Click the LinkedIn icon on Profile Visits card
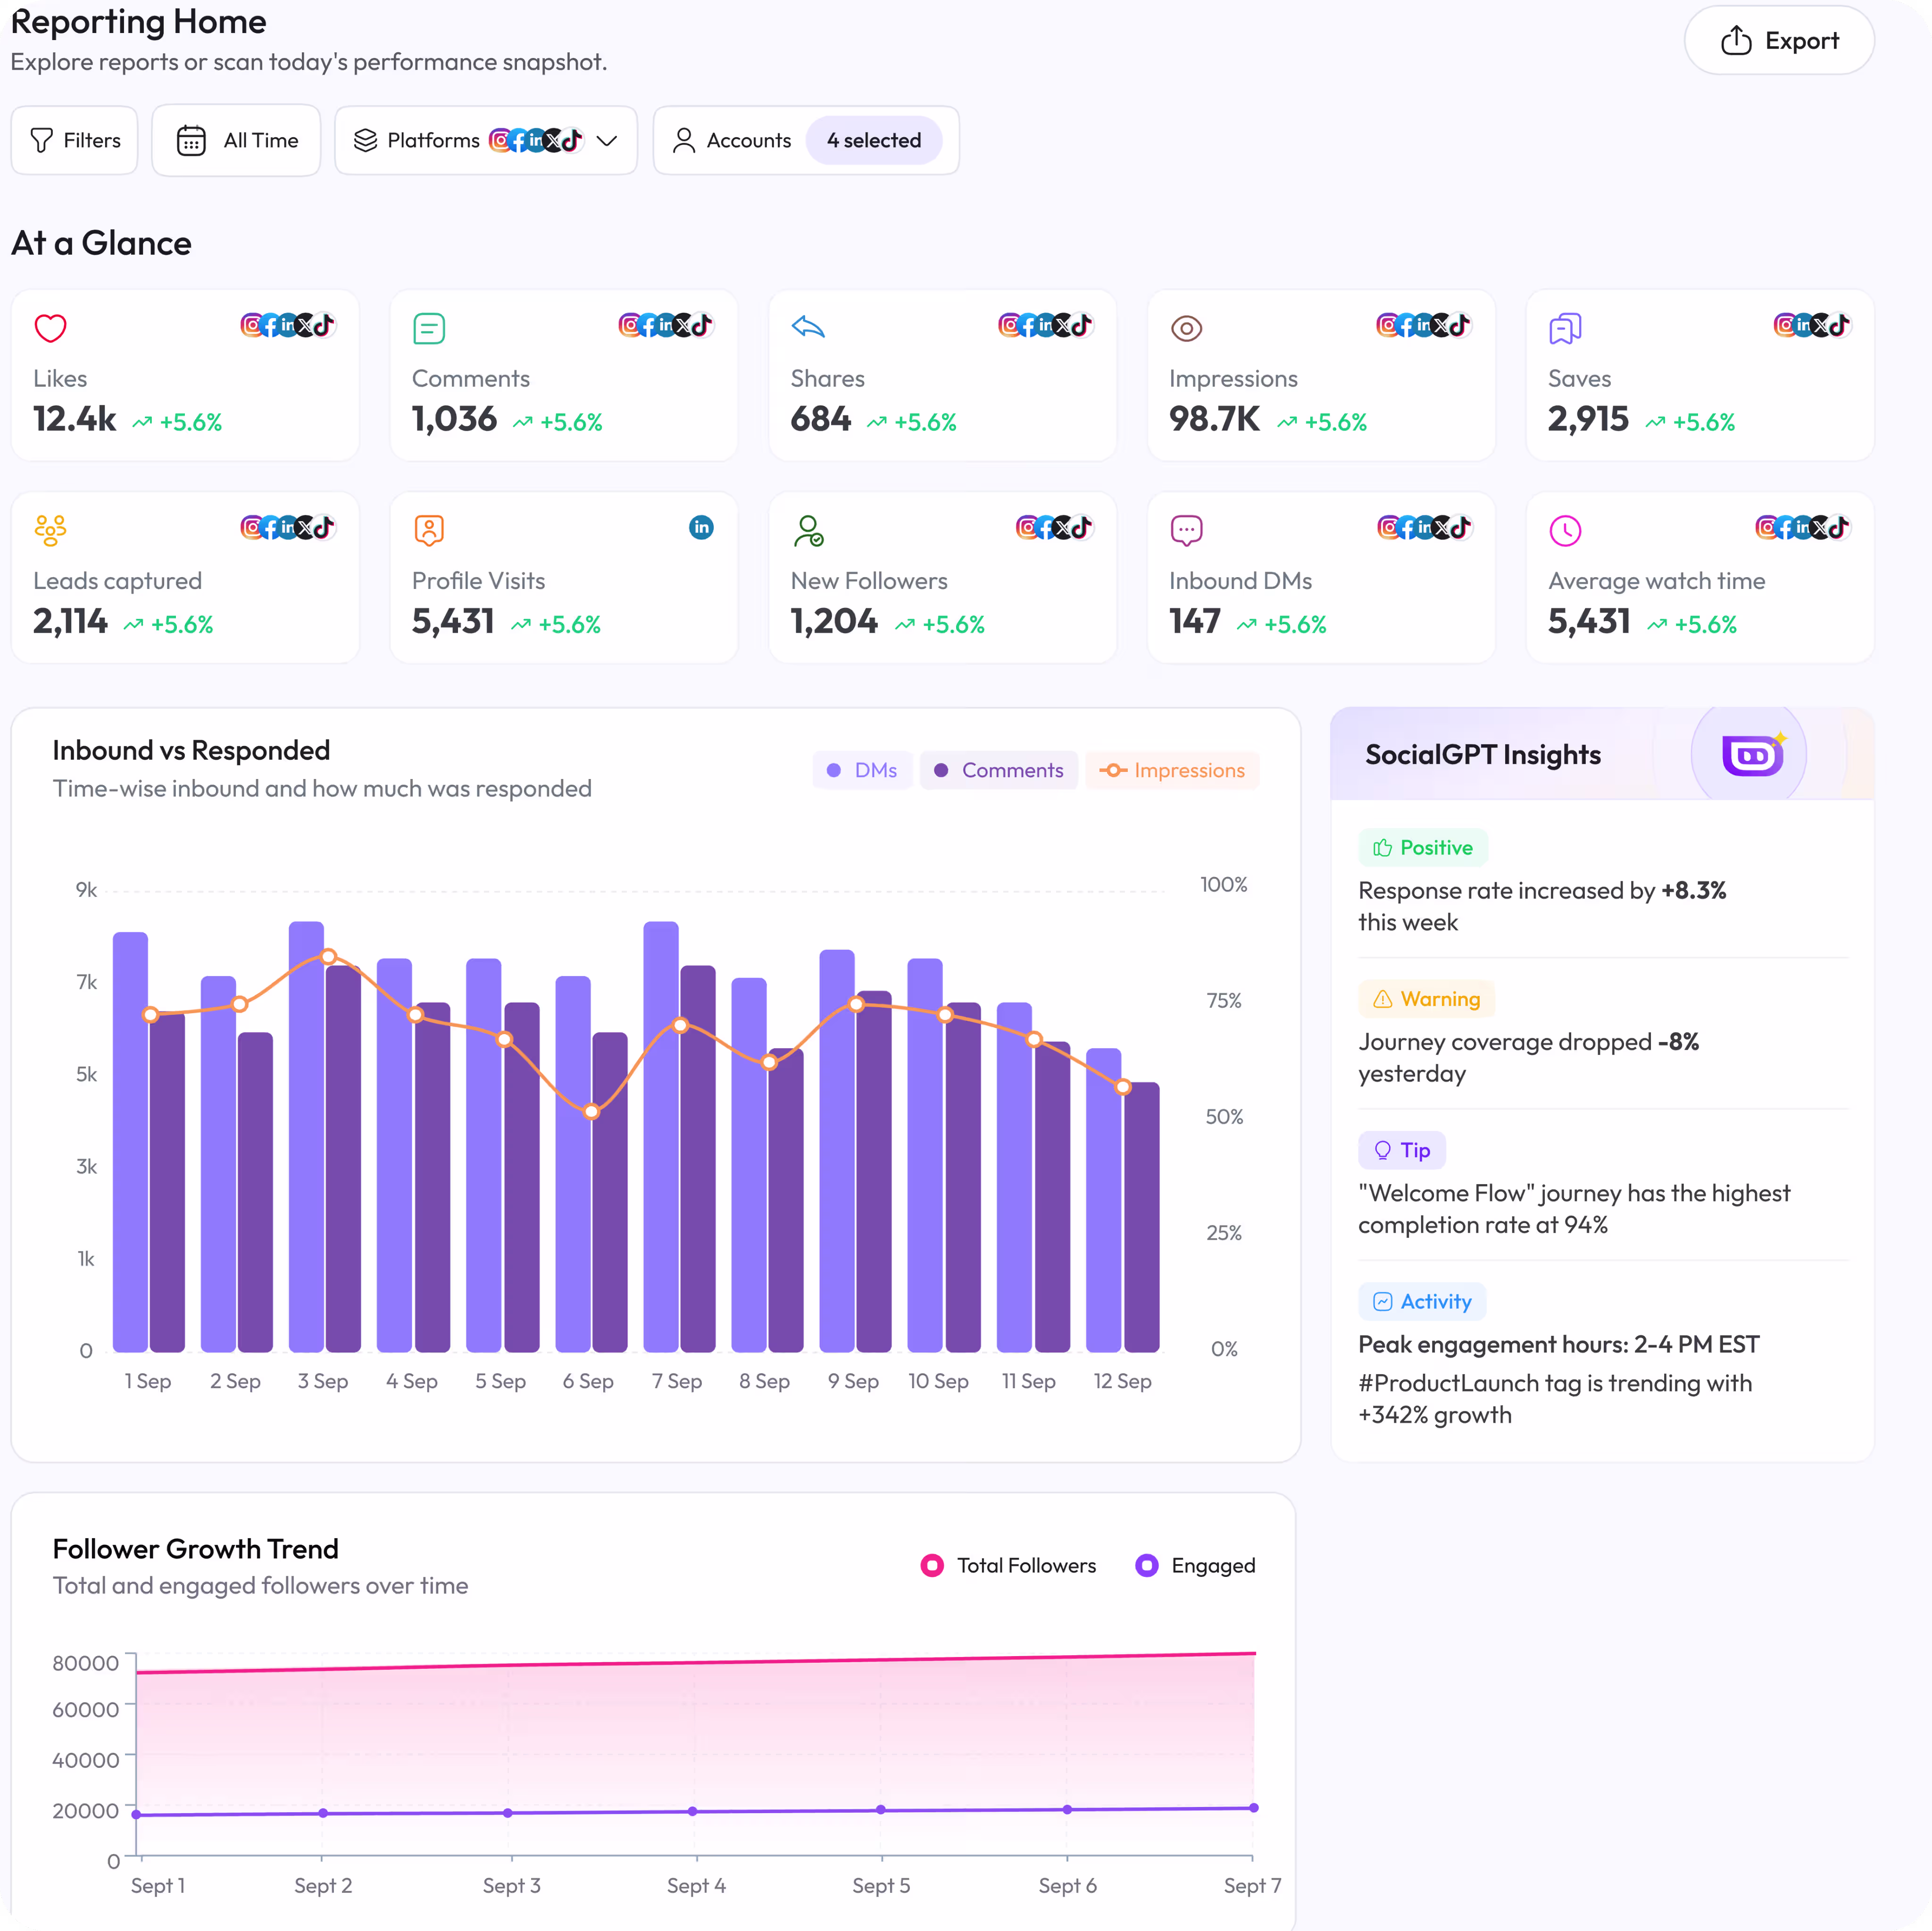Viewport: 1932px width, 1931px height. (701, 527)
